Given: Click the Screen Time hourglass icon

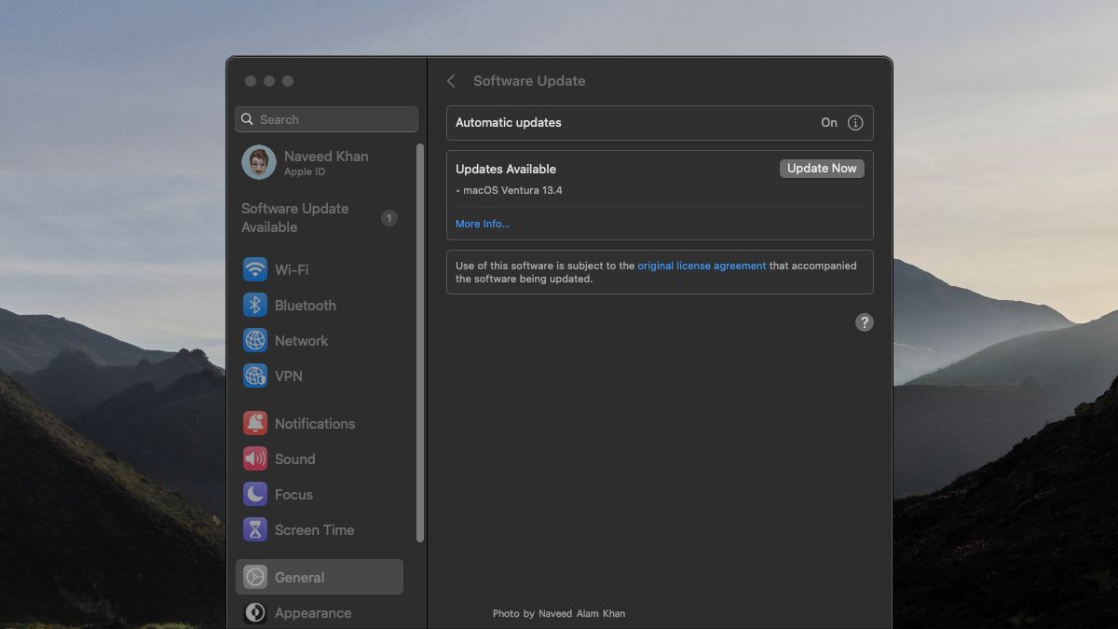Looking at the screenshot, I should (255, 529).
